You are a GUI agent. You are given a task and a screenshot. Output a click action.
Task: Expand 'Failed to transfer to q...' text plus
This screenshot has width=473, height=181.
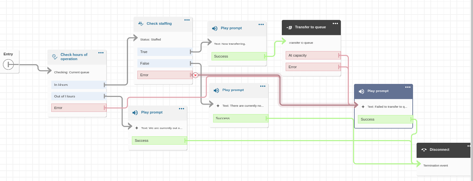click(x=363, y=107)
